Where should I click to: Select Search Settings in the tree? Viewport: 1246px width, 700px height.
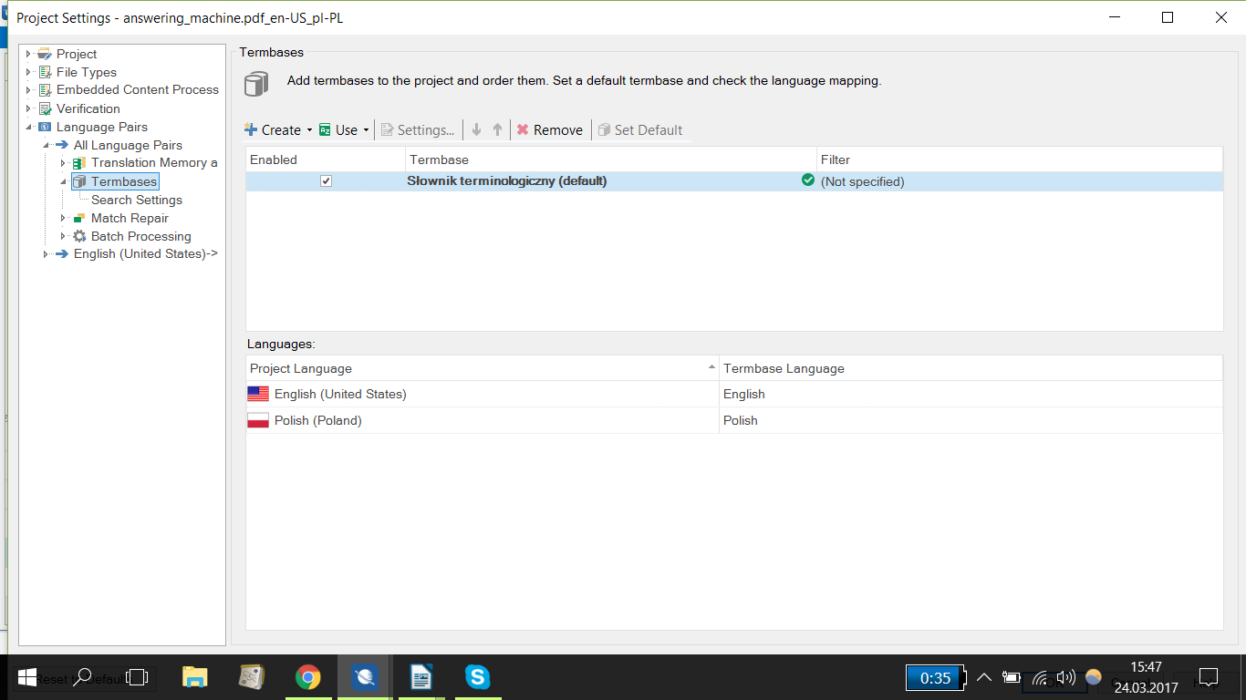[136, 200]
